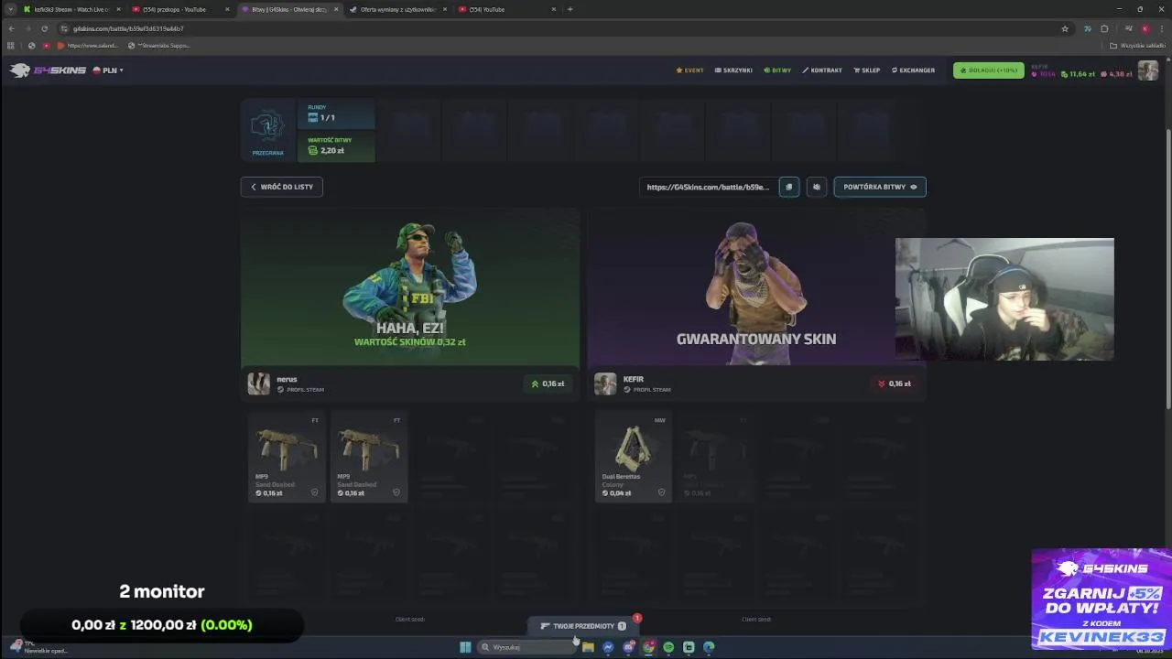Click the WARTOŚĆ BITWY 2,20 zł box
This screenshot has height=659, width=1172.
[x=336, y=146]
